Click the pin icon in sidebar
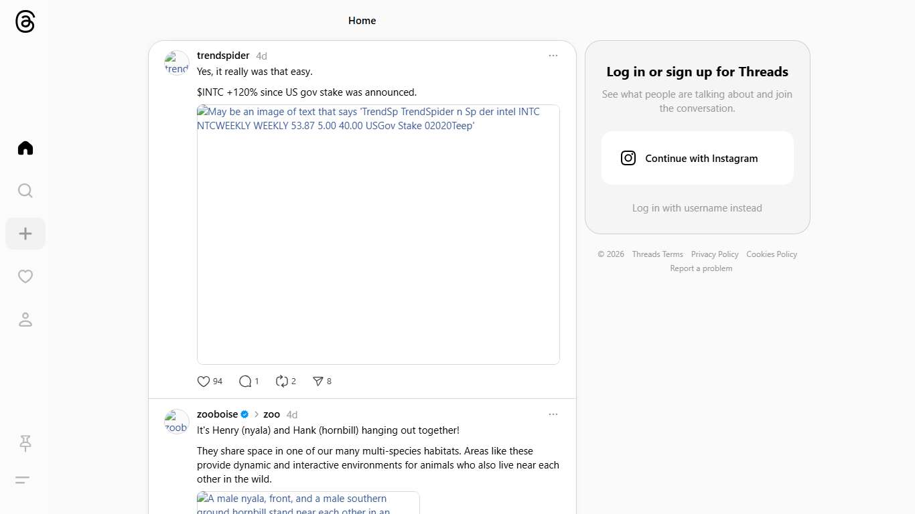 pyautogui.click(x=25, y=443)
